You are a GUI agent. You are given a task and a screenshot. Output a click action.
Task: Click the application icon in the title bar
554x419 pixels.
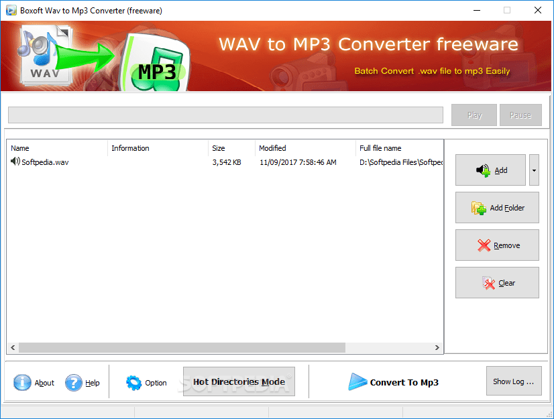pos(10,10)
